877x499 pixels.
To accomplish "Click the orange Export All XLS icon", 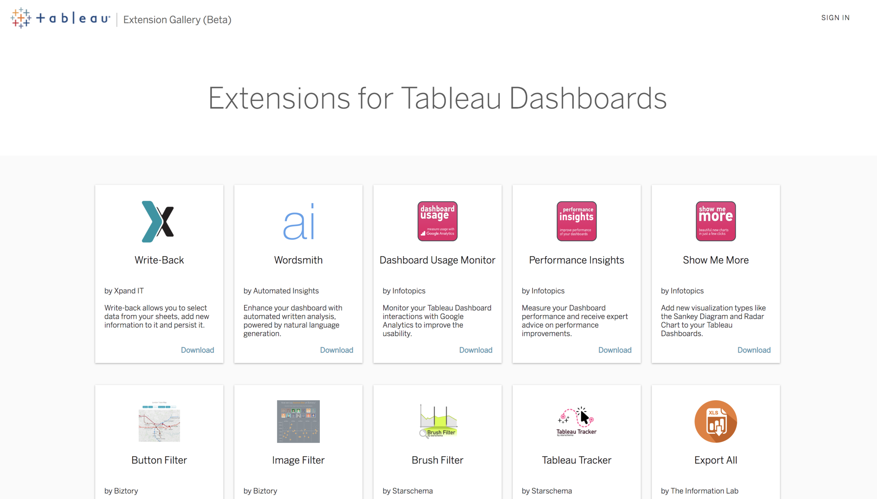I will 715,421.
